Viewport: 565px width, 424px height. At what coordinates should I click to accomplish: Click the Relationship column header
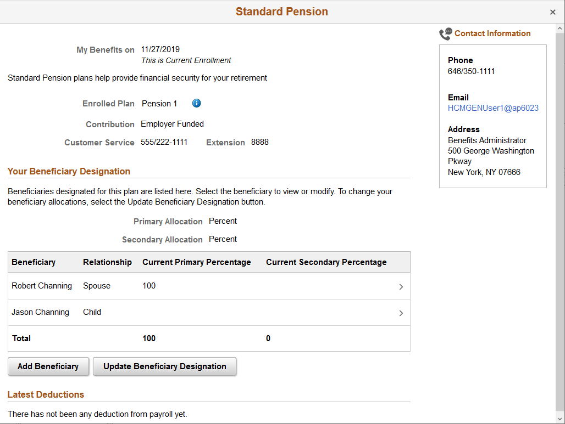pyautogui.click(x=107, y=262)
